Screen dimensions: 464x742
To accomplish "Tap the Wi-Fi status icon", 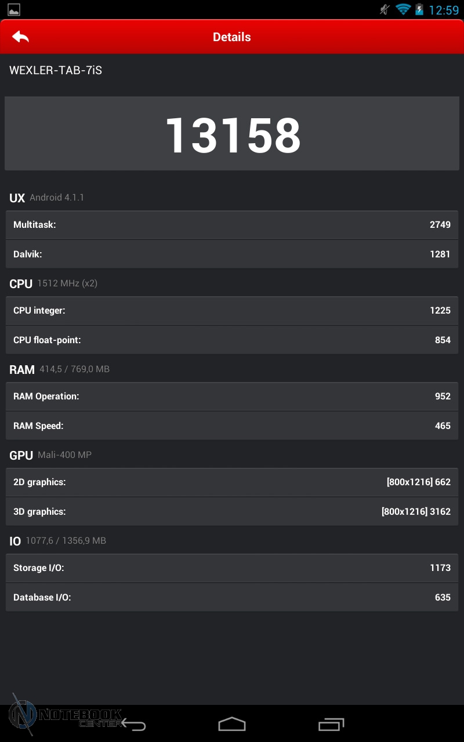I will (x=403, y=10).
